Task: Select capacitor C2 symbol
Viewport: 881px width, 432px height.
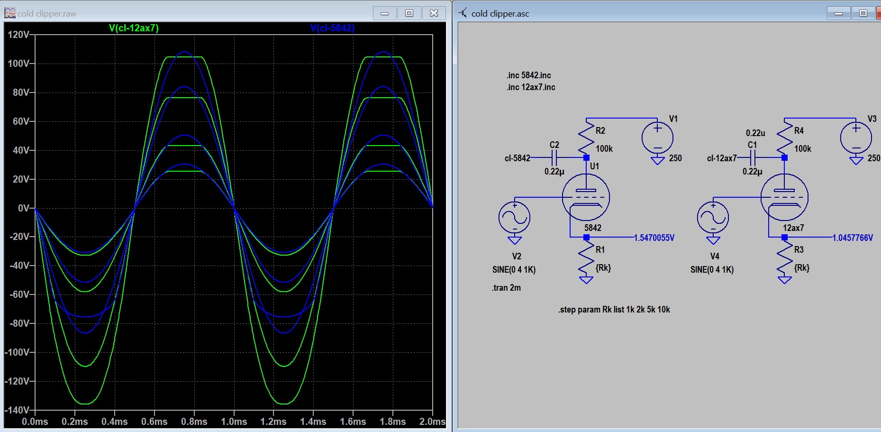Action: tap(554, 157)
